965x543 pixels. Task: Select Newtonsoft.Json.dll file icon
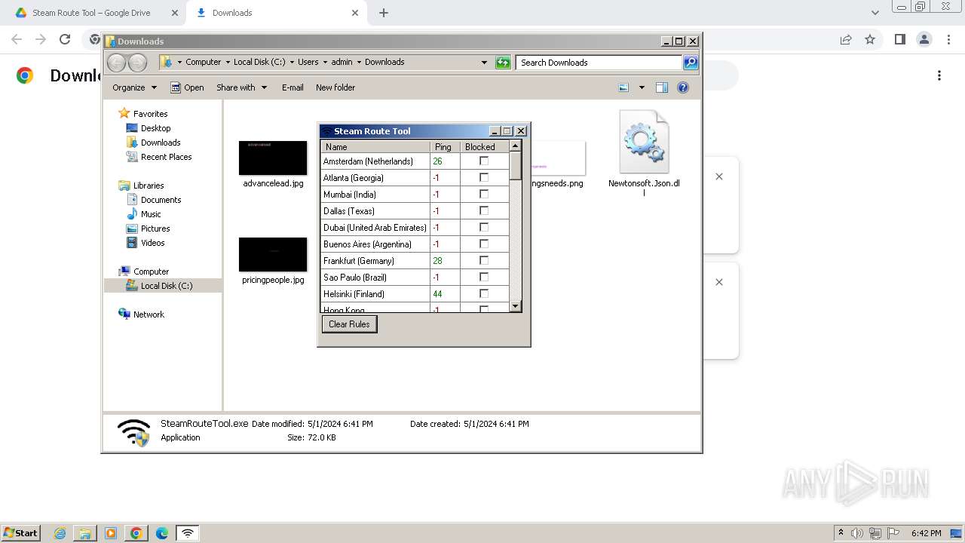tap(644, 143)
